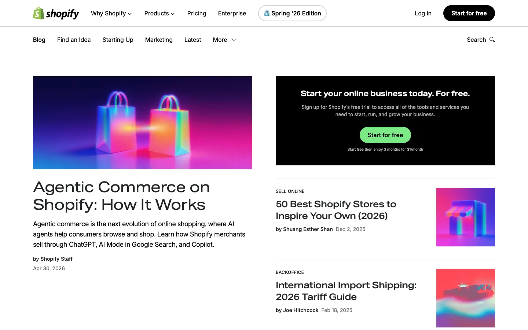Click shopping bag icon in Spring '26 Edition pill
Image resolution: width=528 pixels, height=330 pixels.
coord(267,13)
